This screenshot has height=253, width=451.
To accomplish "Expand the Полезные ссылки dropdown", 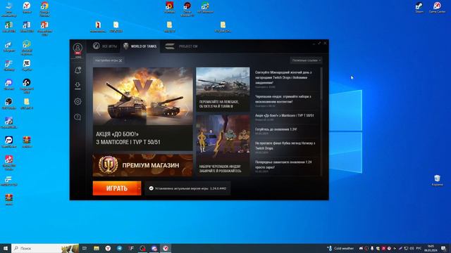I will click(306, 60).
